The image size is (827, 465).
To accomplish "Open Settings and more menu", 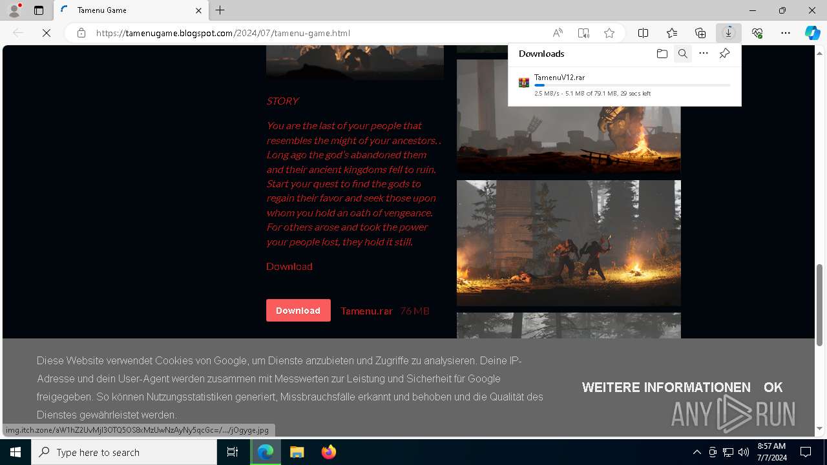I will [786, 33].
